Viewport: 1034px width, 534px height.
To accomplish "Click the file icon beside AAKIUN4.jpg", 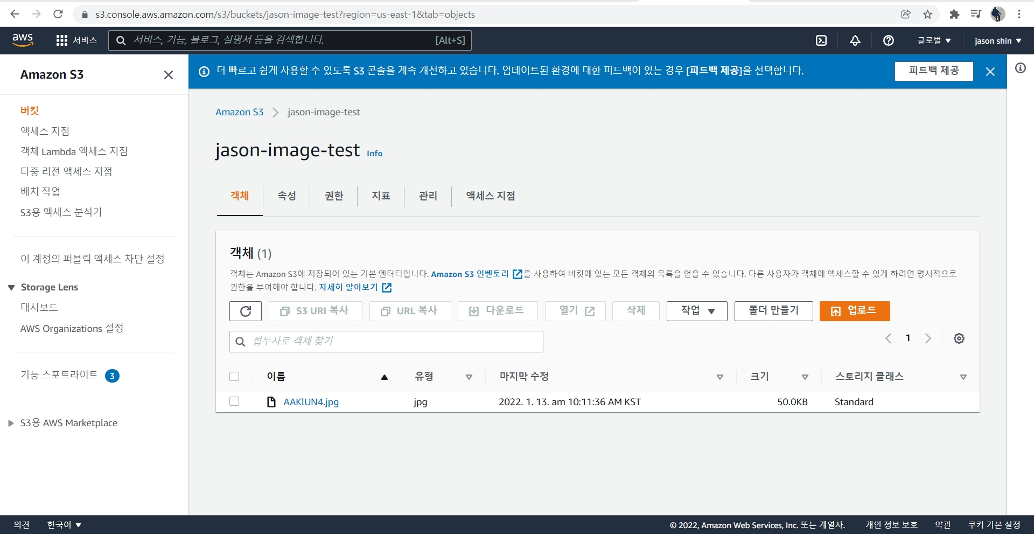I will point(271,402).
